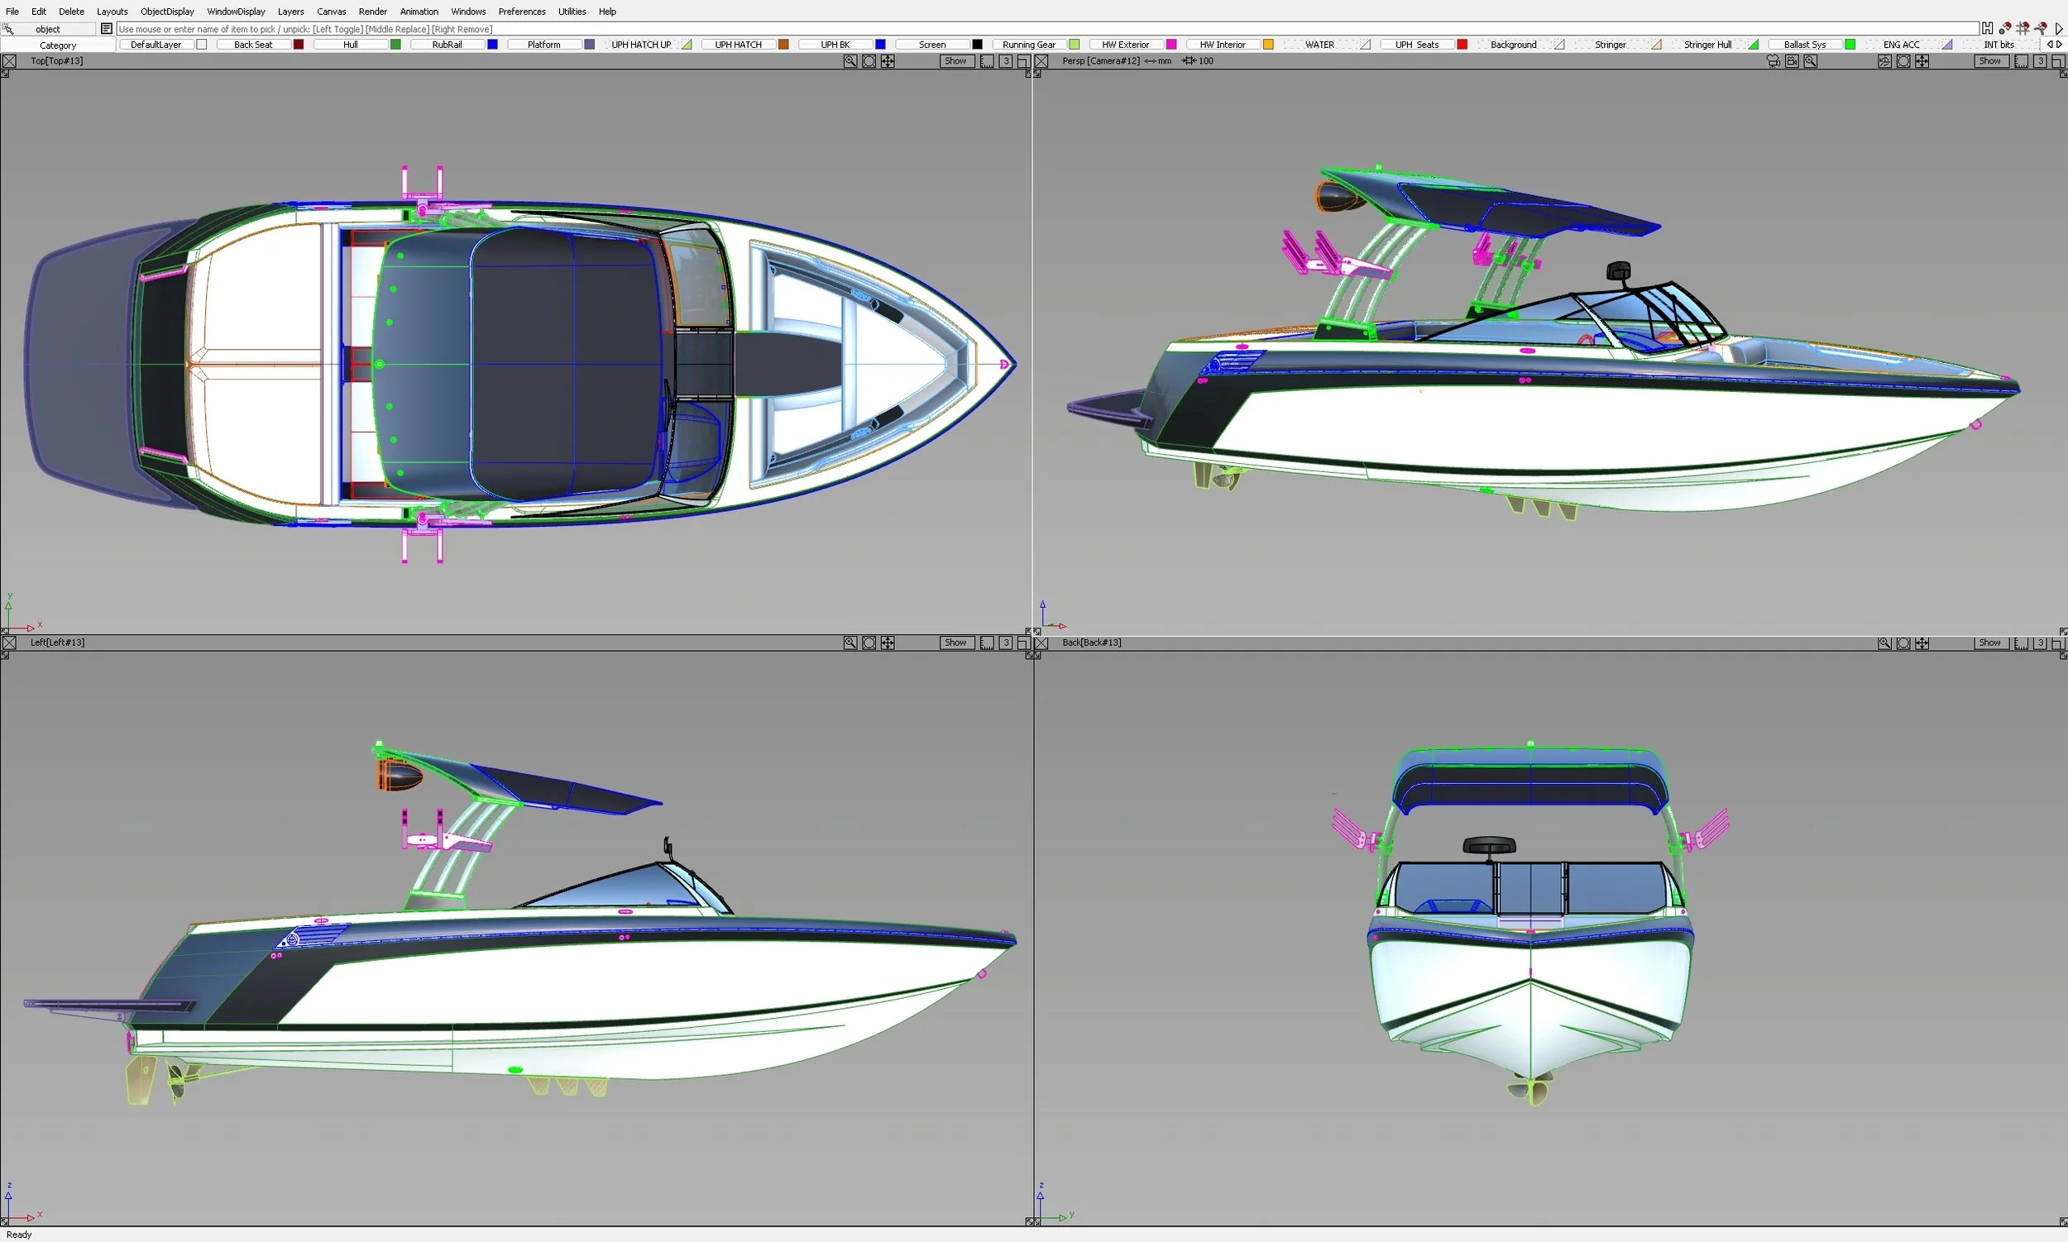Open the ObjectDisplay menu
The width and height of the screenshot is (2068, 1242).
[x=166, y=12]
